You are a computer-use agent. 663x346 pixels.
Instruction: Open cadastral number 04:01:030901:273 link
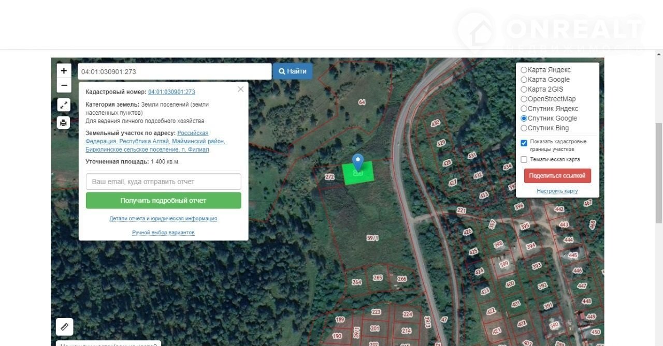coord(171,92)
